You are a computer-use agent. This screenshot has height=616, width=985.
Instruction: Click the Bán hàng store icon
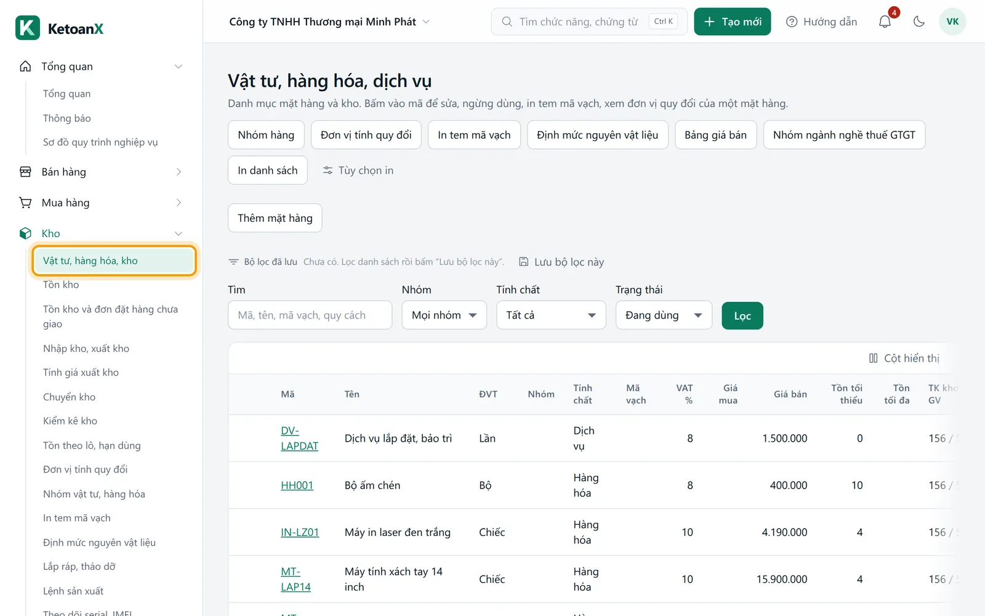pos(25,172)
